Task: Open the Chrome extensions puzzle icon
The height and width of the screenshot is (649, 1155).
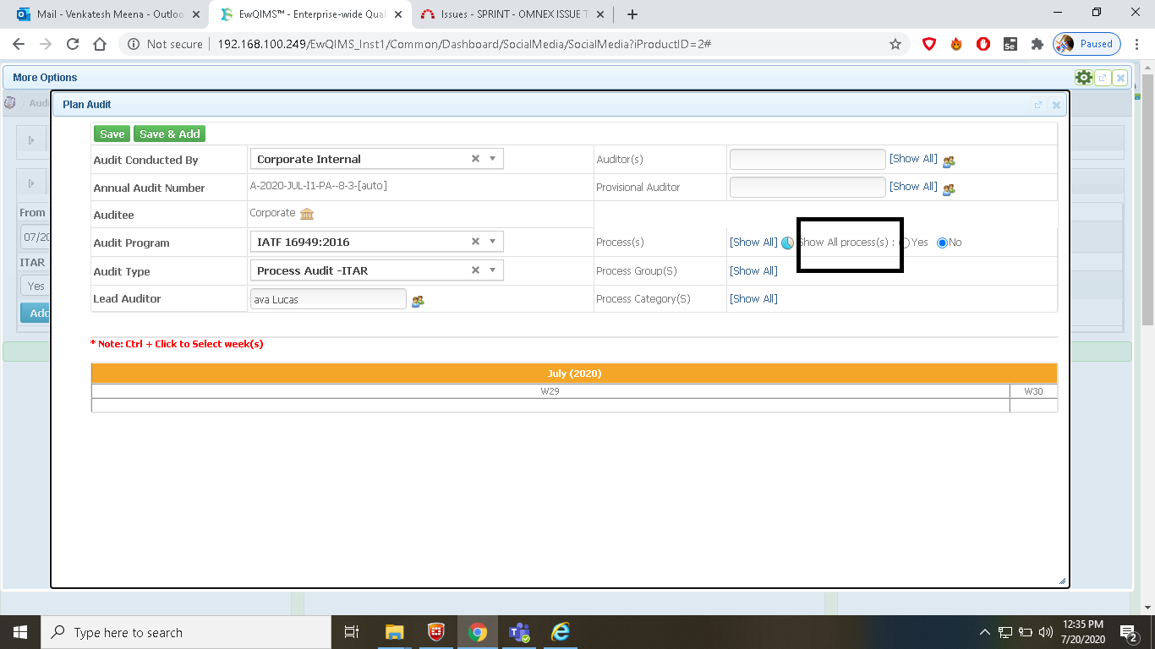Action: coord(1037,44)
